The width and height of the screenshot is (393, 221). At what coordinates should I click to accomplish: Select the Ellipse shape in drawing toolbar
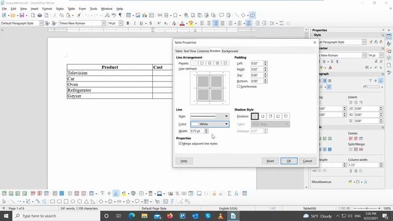[x=73, y=201]
